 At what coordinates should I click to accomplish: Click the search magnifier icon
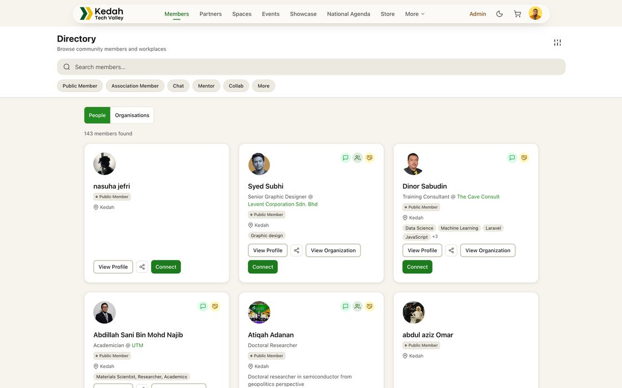pyautogui.click(x=67, y=67)
